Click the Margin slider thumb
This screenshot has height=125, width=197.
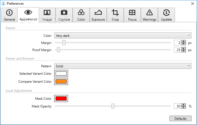coord(64,43)
